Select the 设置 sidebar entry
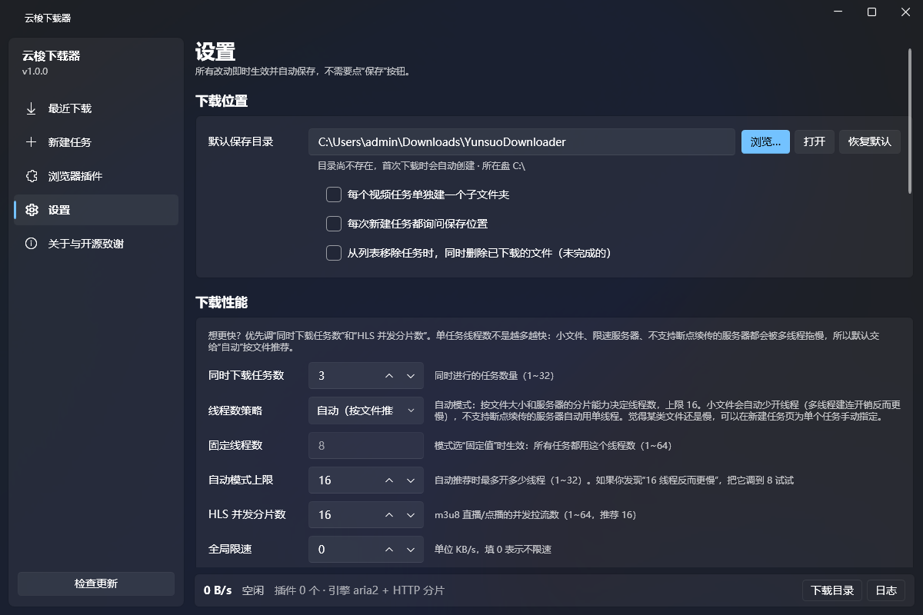This screenshot has width=923, height=615. (x=96, y=210)
